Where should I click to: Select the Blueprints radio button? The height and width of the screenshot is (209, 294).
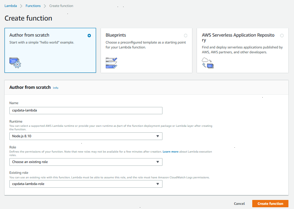(x=185, y=35)
